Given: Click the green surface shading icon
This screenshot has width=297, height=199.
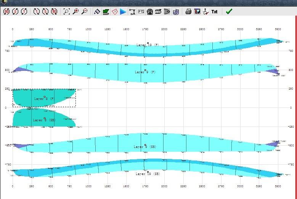Looking at the screenshot, I should (106, 12).
